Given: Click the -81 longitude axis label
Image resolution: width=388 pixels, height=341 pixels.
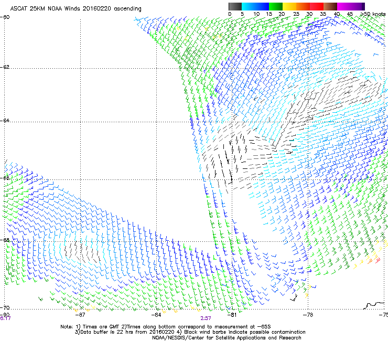Looking at the screenshot, I should tap(232, 315).
